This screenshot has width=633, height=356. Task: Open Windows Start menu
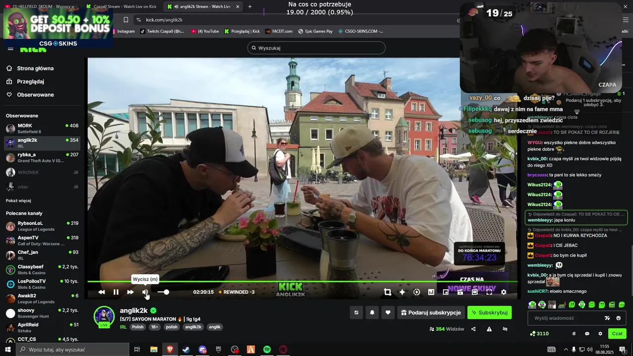pos(8,350)
